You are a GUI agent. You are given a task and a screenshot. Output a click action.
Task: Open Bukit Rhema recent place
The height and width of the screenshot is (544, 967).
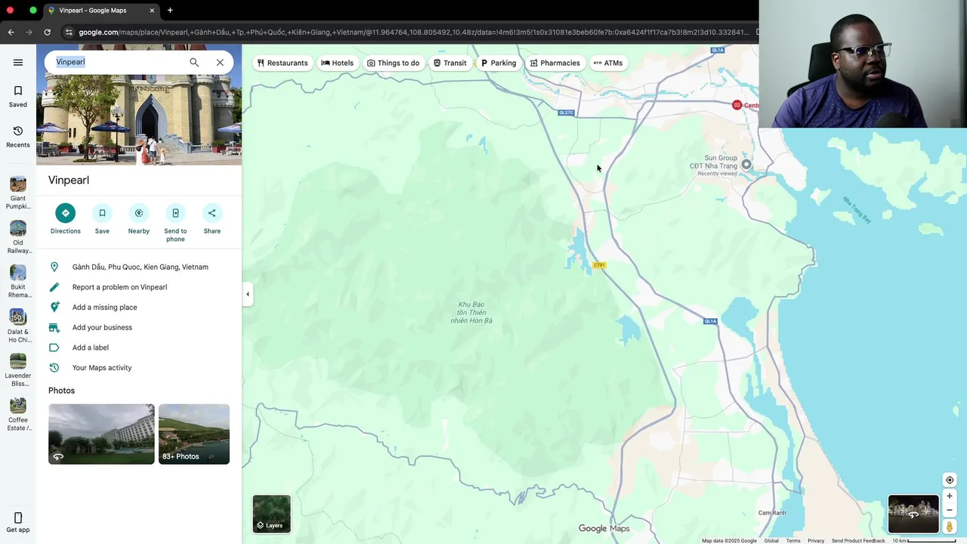point(18,281)
